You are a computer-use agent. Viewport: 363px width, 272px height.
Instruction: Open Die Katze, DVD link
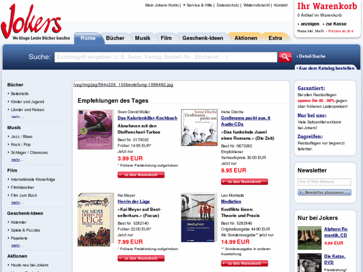(x=335, y=259)
